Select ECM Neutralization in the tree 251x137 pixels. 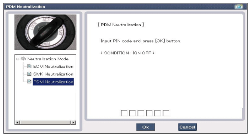(x=53, y=66)
